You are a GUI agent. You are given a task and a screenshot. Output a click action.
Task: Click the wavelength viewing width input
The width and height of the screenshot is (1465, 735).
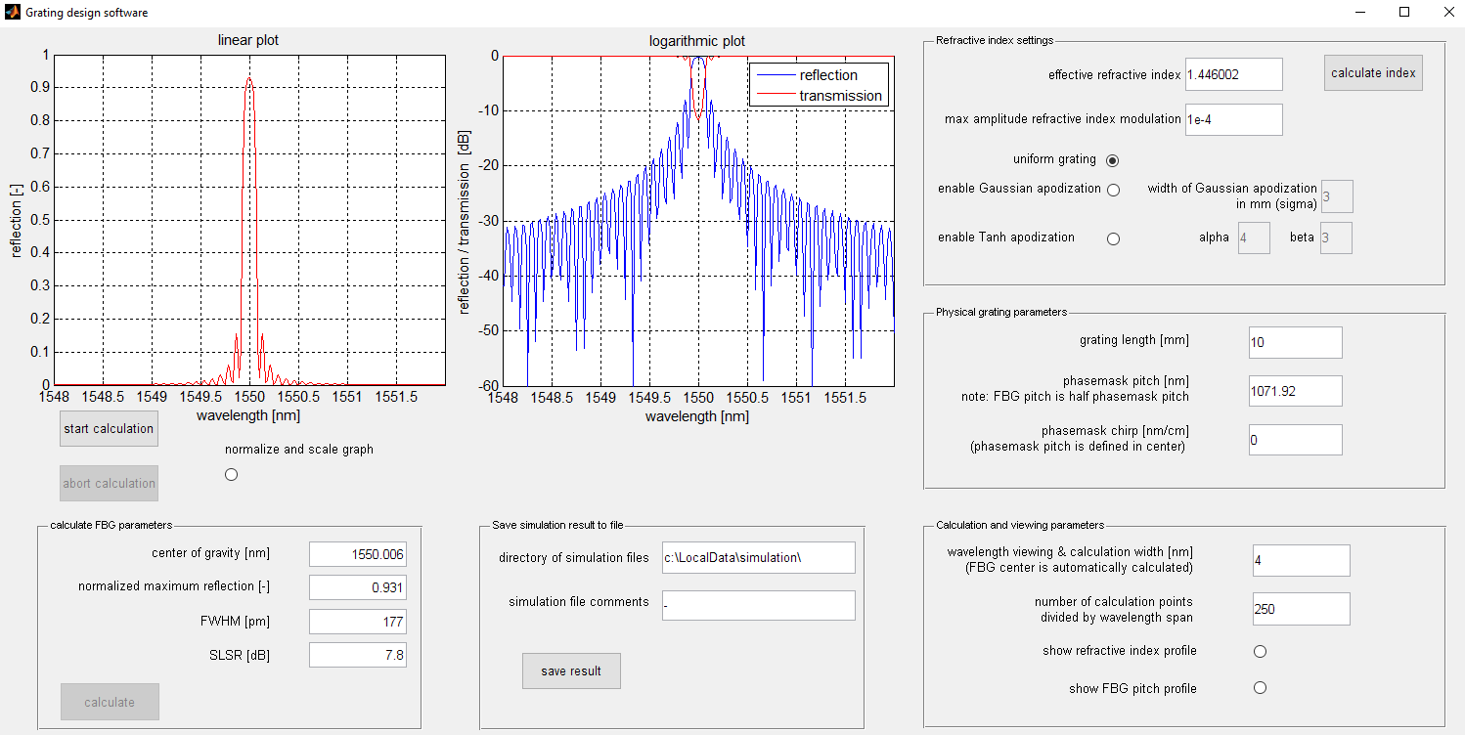[x=1301, y=560]
